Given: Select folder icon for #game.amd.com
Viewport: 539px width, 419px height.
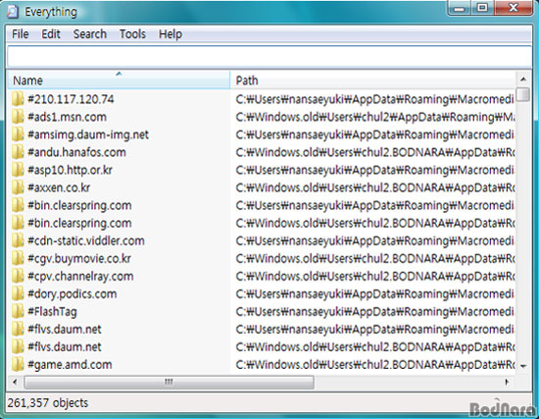Looking at the screenshot, I should pyautogui.click(x=18, y=364).
